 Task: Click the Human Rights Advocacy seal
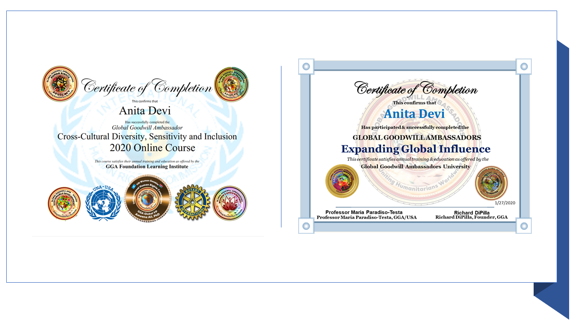60,84
